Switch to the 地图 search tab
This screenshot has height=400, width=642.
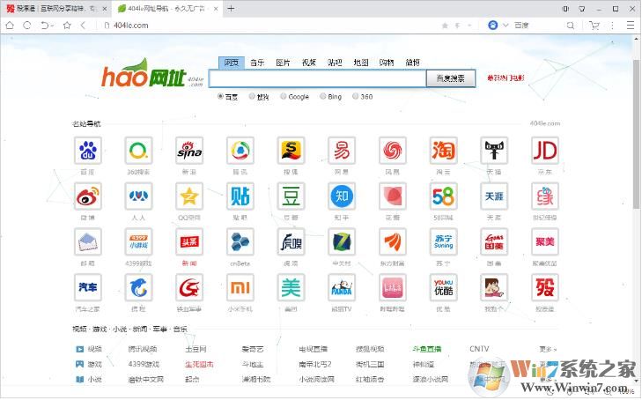[x=361, y=63]
